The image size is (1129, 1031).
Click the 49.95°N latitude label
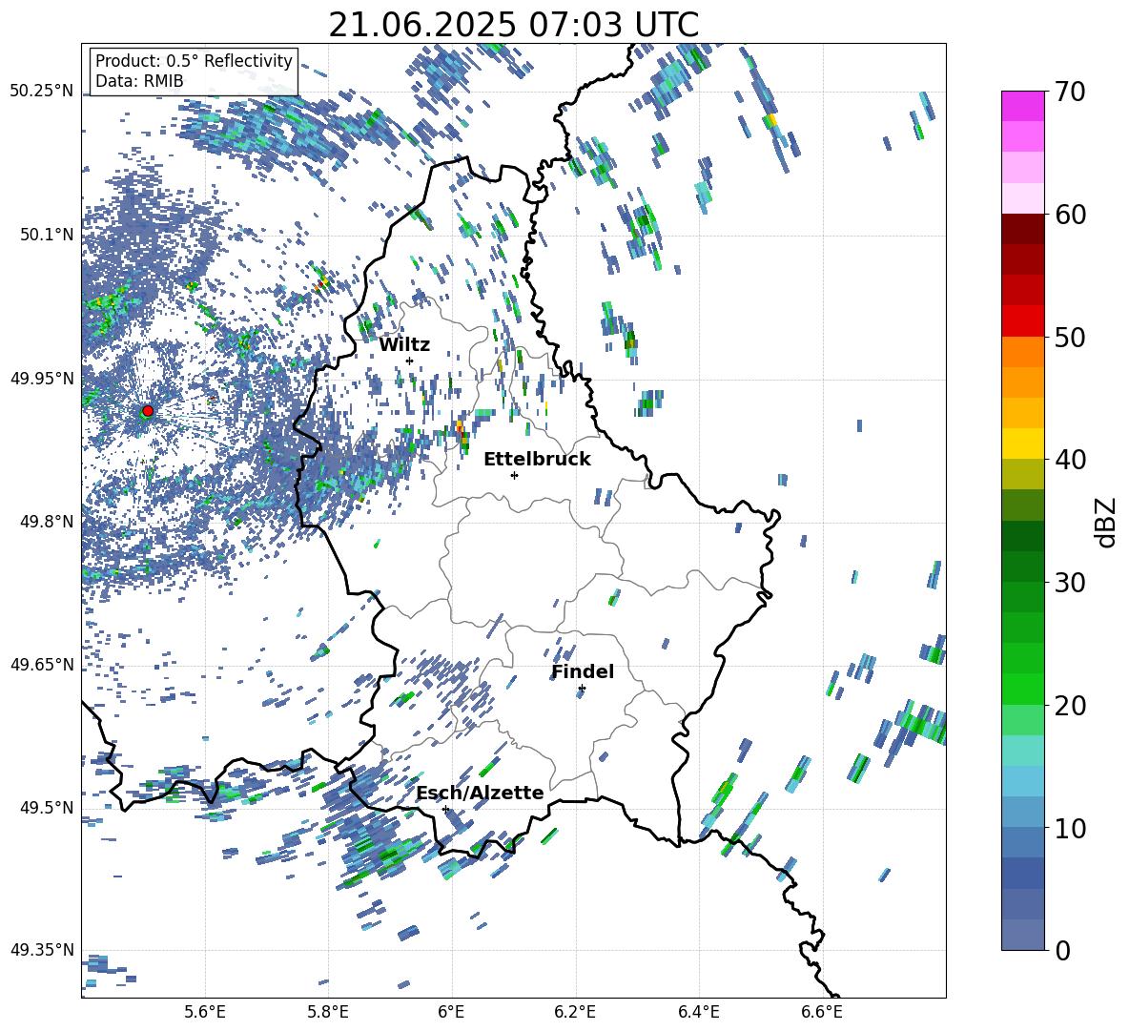click(x=42, y=378)
